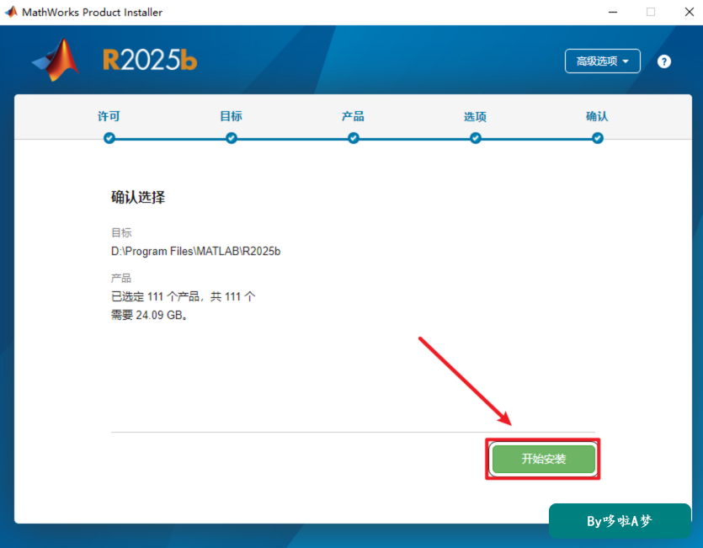Select the 确认 step tab
Image resolution: width=703 pixels, height=548 pixels.
597,117
